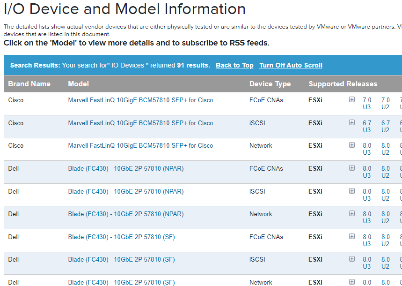
Task: Open 8.0 U3 in Dell SF FCoE CNAs row
Action: pos(367,241)
